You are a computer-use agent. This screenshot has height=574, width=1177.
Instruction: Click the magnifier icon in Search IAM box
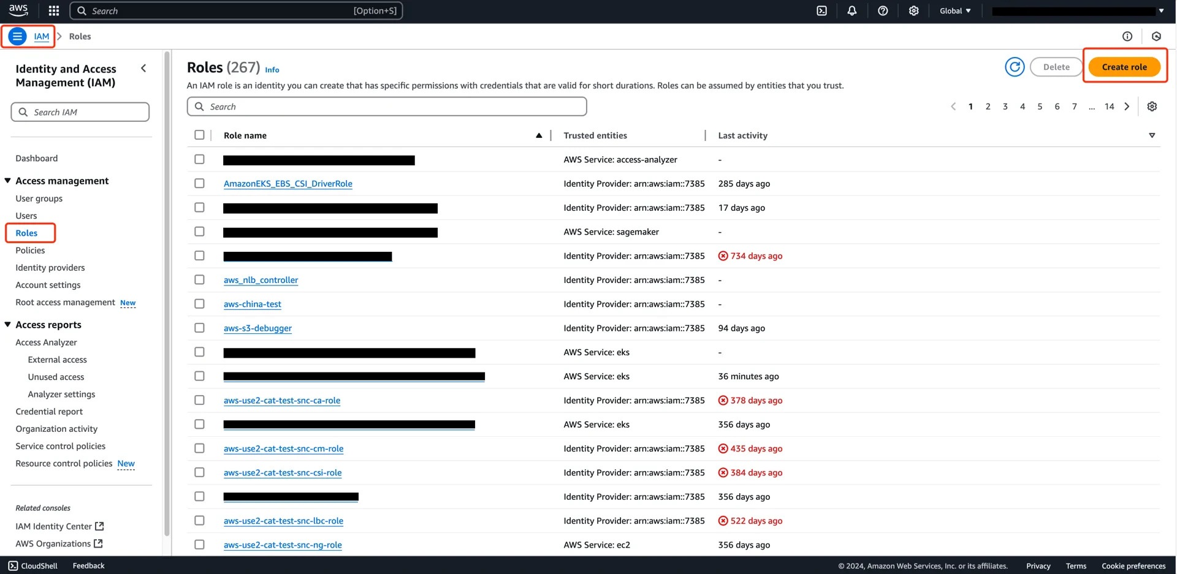tap(23, 112)
